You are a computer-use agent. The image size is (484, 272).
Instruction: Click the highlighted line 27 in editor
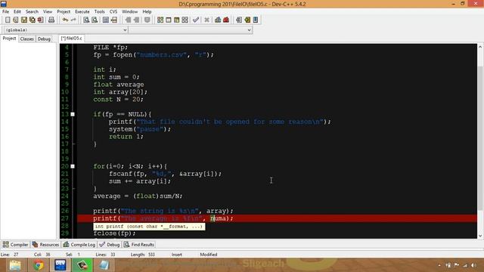277,218
